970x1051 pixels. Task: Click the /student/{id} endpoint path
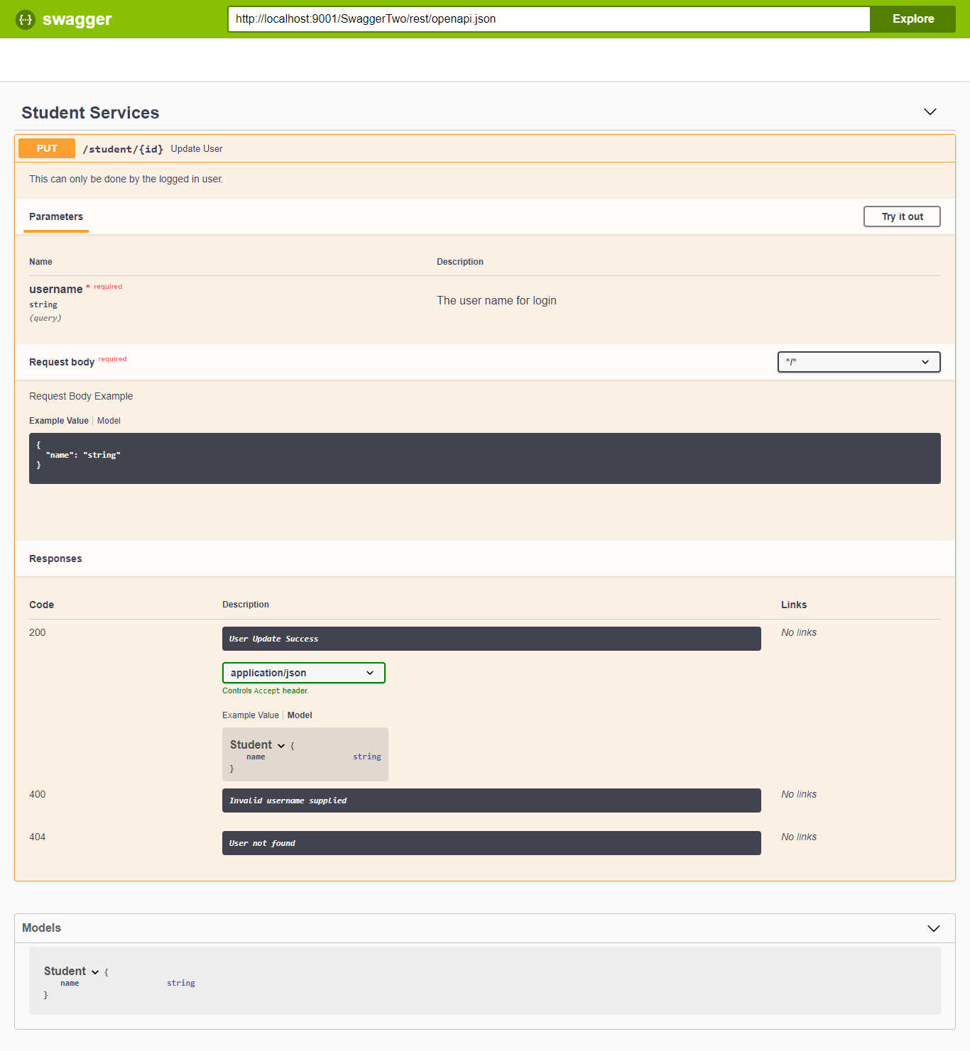[x=123, y=149]
